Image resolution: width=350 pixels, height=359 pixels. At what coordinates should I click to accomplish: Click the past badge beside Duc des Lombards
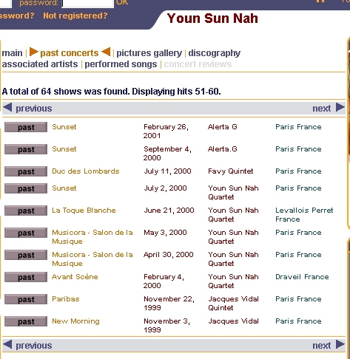pos(26,171)
